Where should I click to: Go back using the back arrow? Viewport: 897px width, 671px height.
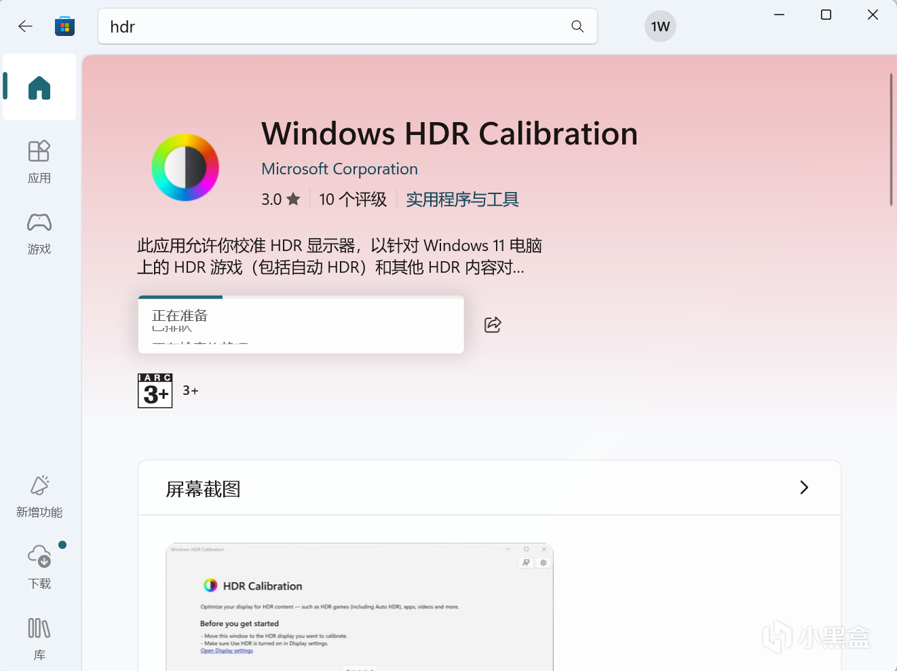[26, 26]
